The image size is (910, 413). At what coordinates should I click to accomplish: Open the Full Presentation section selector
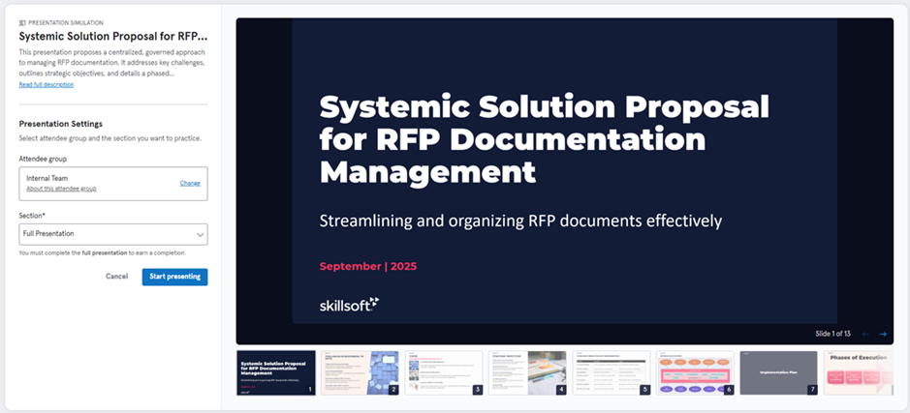click(x=113, y=234)
